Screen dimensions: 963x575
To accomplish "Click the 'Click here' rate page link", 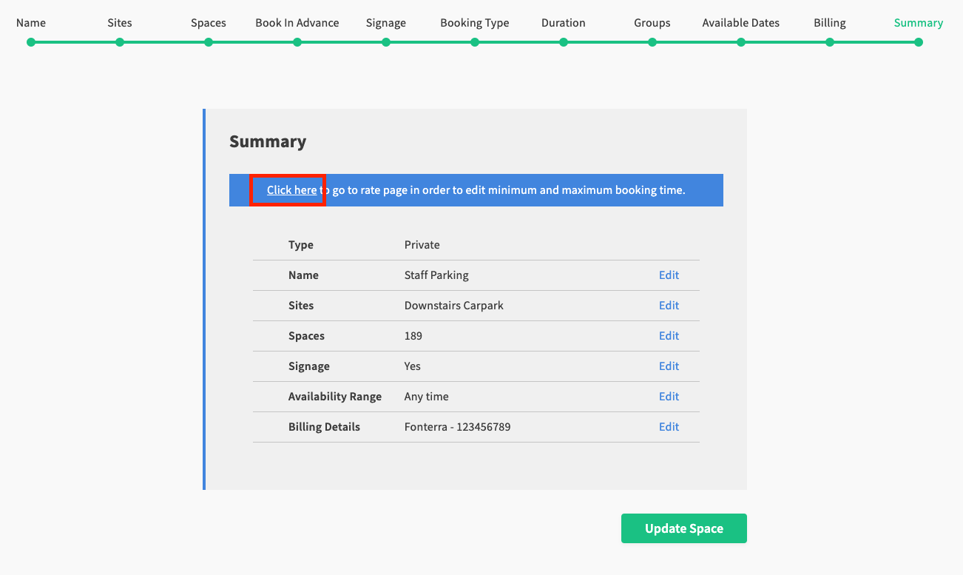I will click(x=291, y=190).
